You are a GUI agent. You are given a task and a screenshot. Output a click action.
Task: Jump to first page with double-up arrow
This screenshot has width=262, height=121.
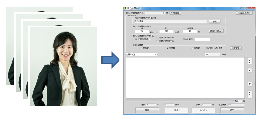click(x=250, y=61)
